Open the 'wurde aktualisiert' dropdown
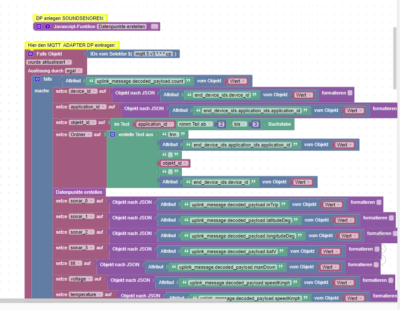 point(49,62)
